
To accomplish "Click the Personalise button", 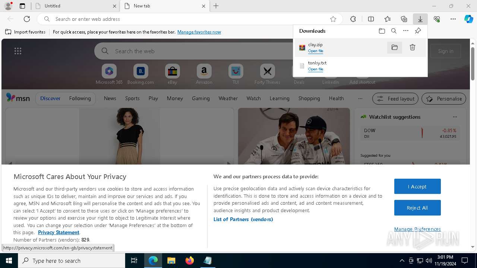I will click(x=444, y=99).
